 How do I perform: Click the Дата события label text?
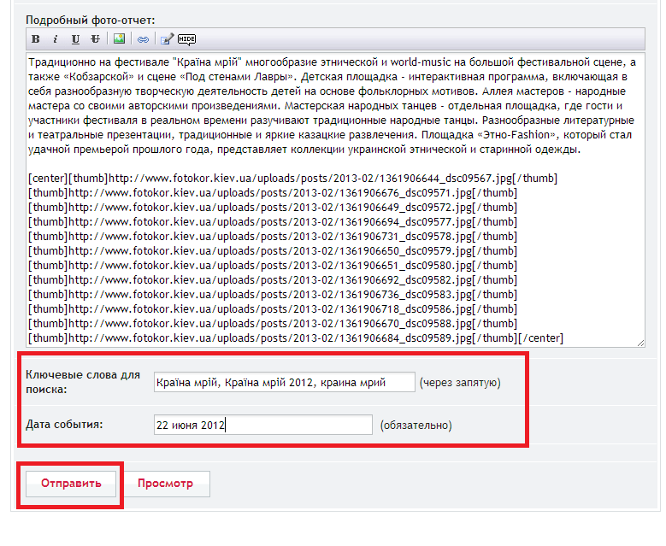tap(64, 424)
